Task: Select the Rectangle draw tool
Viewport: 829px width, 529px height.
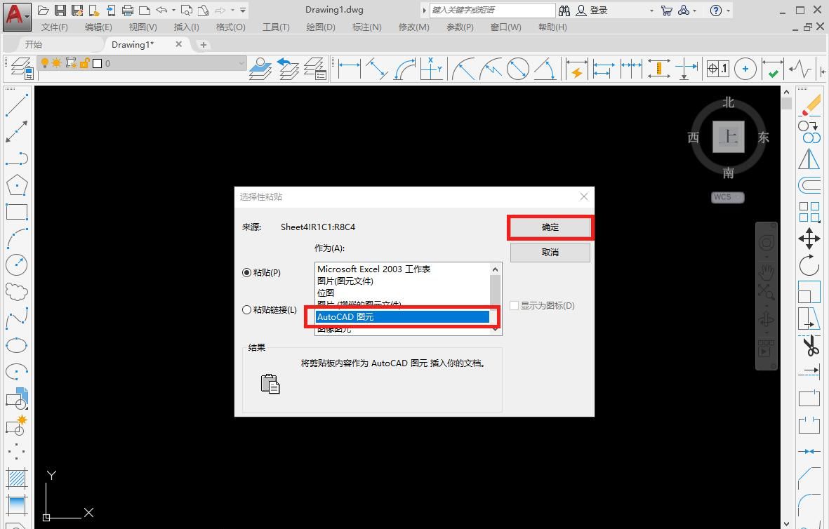Action: (x=16, y=211)
